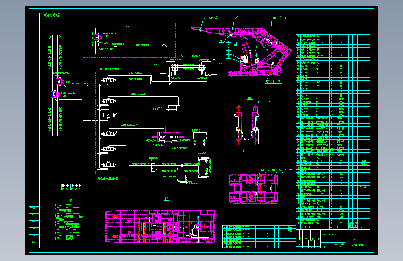
Task: Select the magenta double hydraulic lock symbol
Action: tap(168, 137)
